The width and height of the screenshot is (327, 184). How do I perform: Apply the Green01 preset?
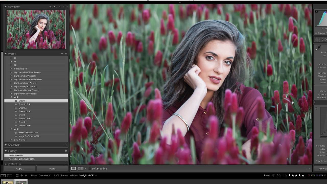click(36, 101)
